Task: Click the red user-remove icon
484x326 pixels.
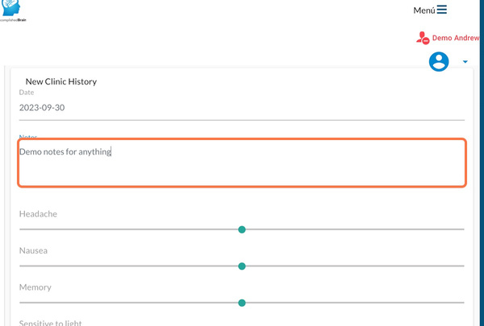Action: pos(423,38)
